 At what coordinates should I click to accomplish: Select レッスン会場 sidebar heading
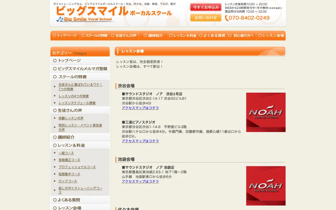point(80,208)
